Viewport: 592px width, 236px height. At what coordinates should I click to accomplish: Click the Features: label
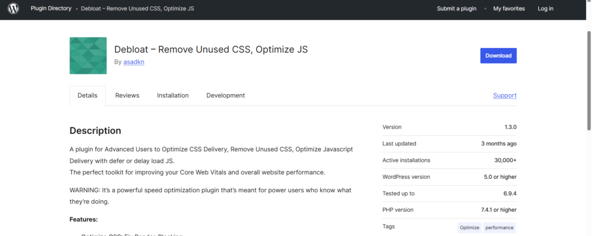click(x=84, y=219)
